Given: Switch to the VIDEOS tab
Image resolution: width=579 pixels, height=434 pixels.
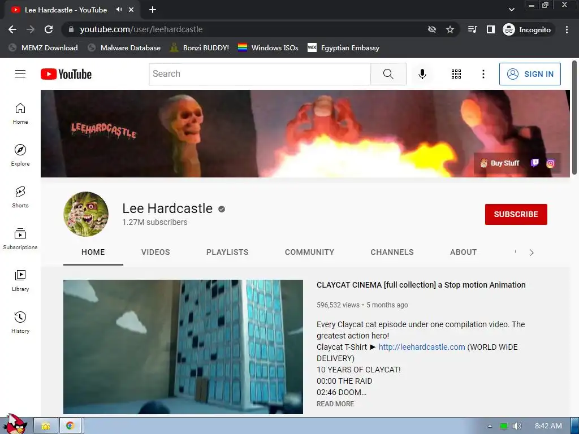Looking at the screenshot, I should 155,252.
